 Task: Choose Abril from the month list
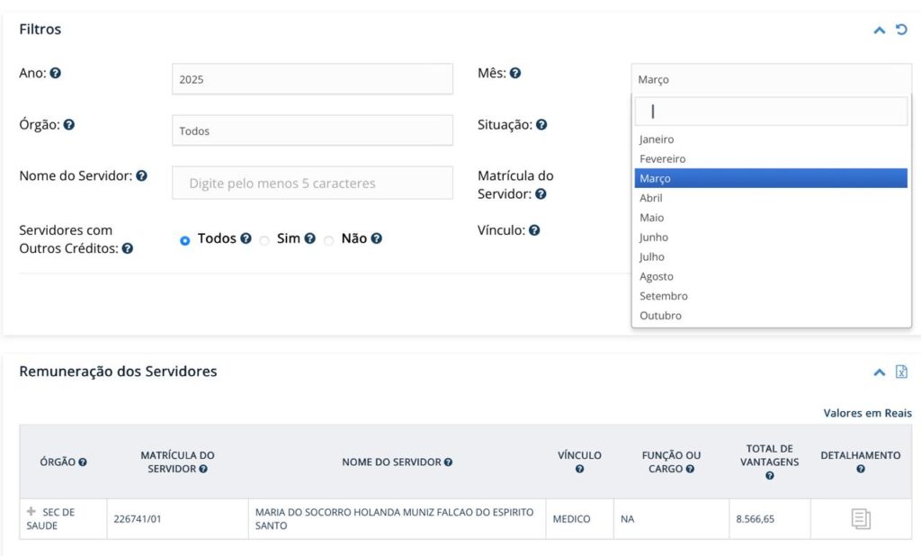[x=651, y=198]
